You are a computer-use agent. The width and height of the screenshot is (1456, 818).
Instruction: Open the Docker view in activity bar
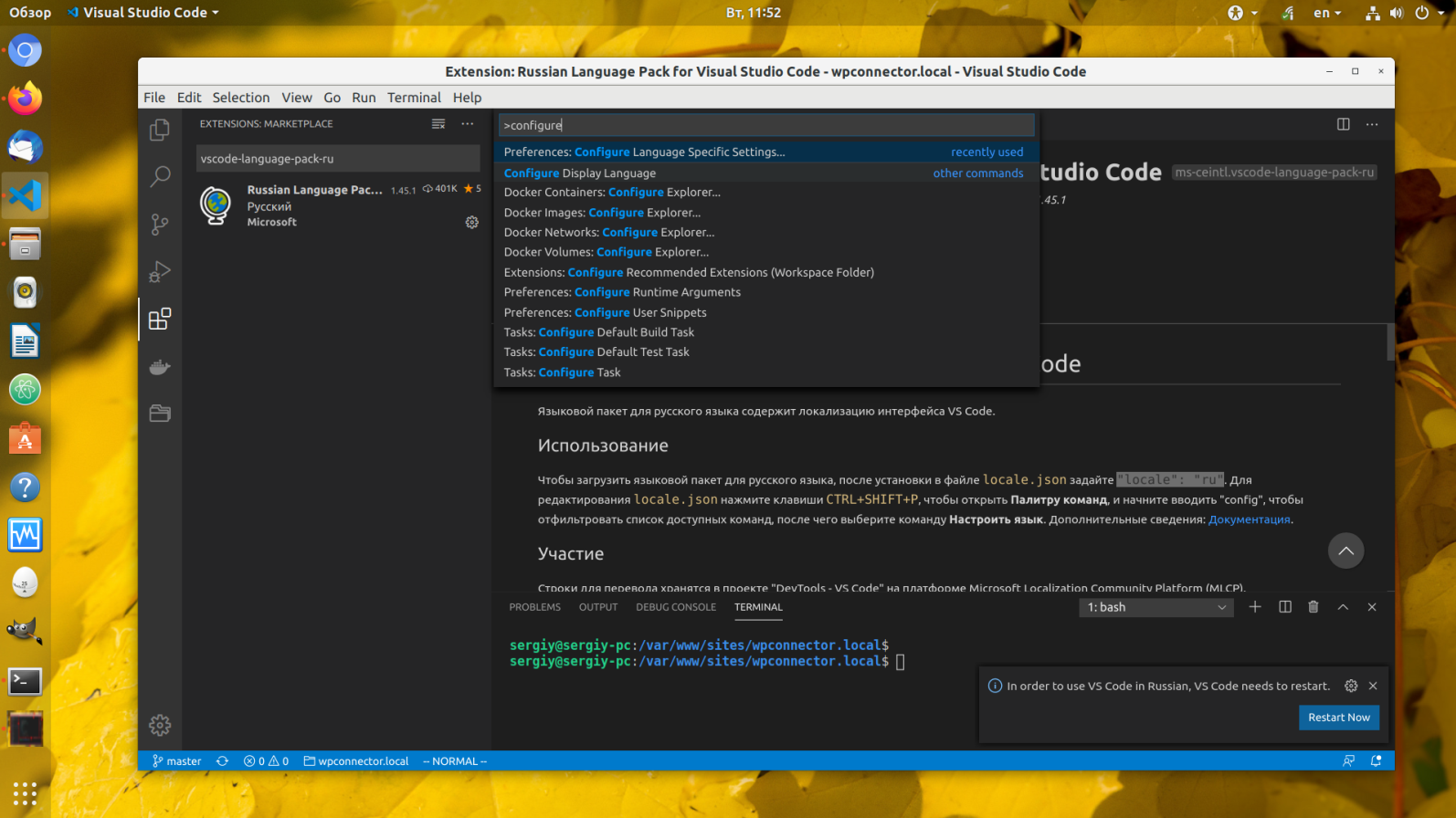(160, 367)
